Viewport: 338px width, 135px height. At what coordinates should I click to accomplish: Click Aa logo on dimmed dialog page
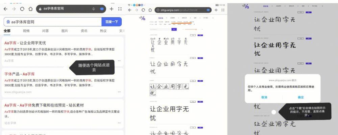245,6
